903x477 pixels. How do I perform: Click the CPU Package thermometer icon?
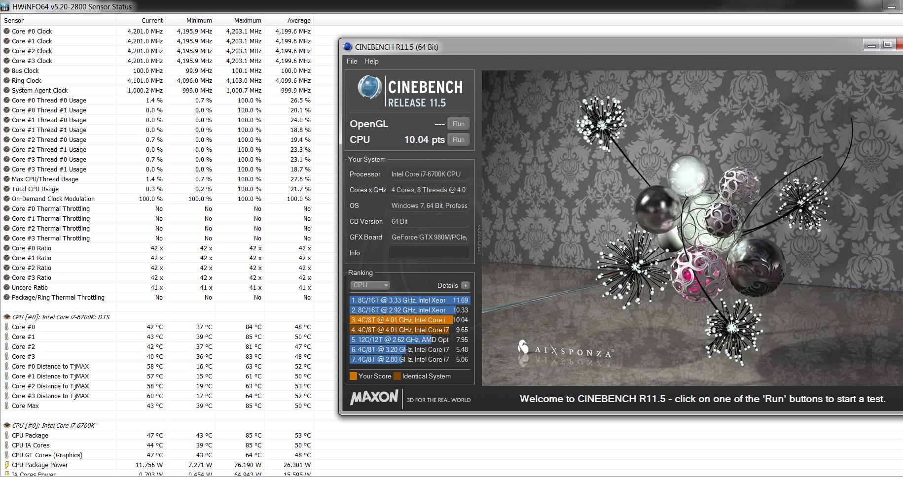tap(7, 435)
